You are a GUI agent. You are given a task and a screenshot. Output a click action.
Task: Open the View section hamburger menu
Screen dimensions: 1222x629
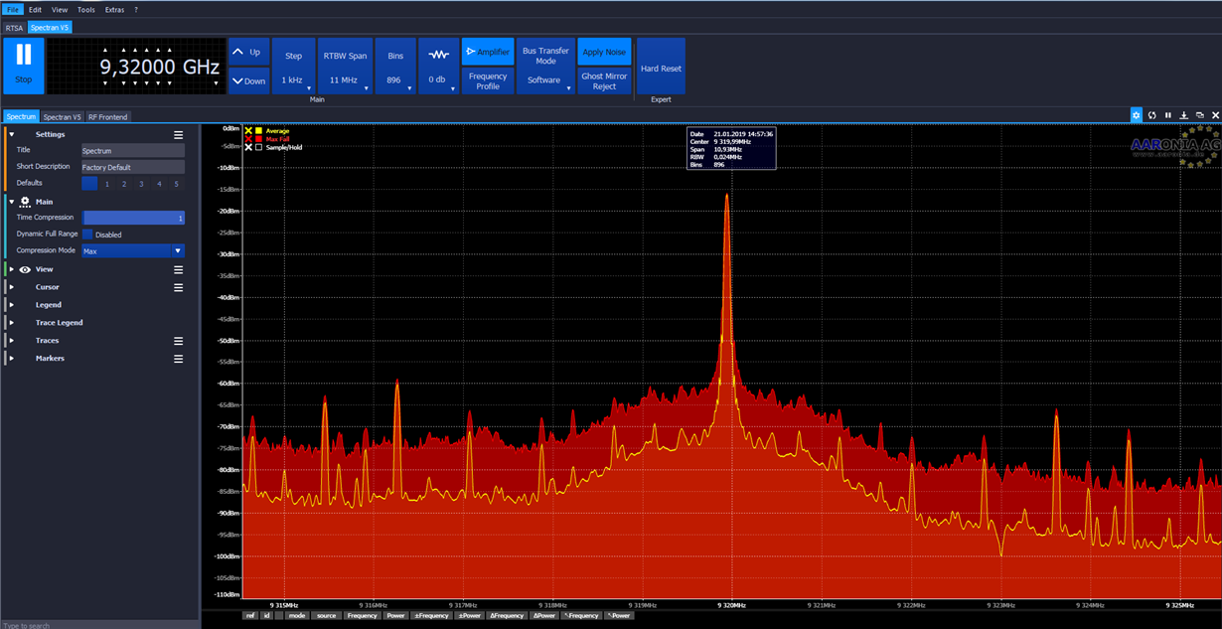[179, 269]
